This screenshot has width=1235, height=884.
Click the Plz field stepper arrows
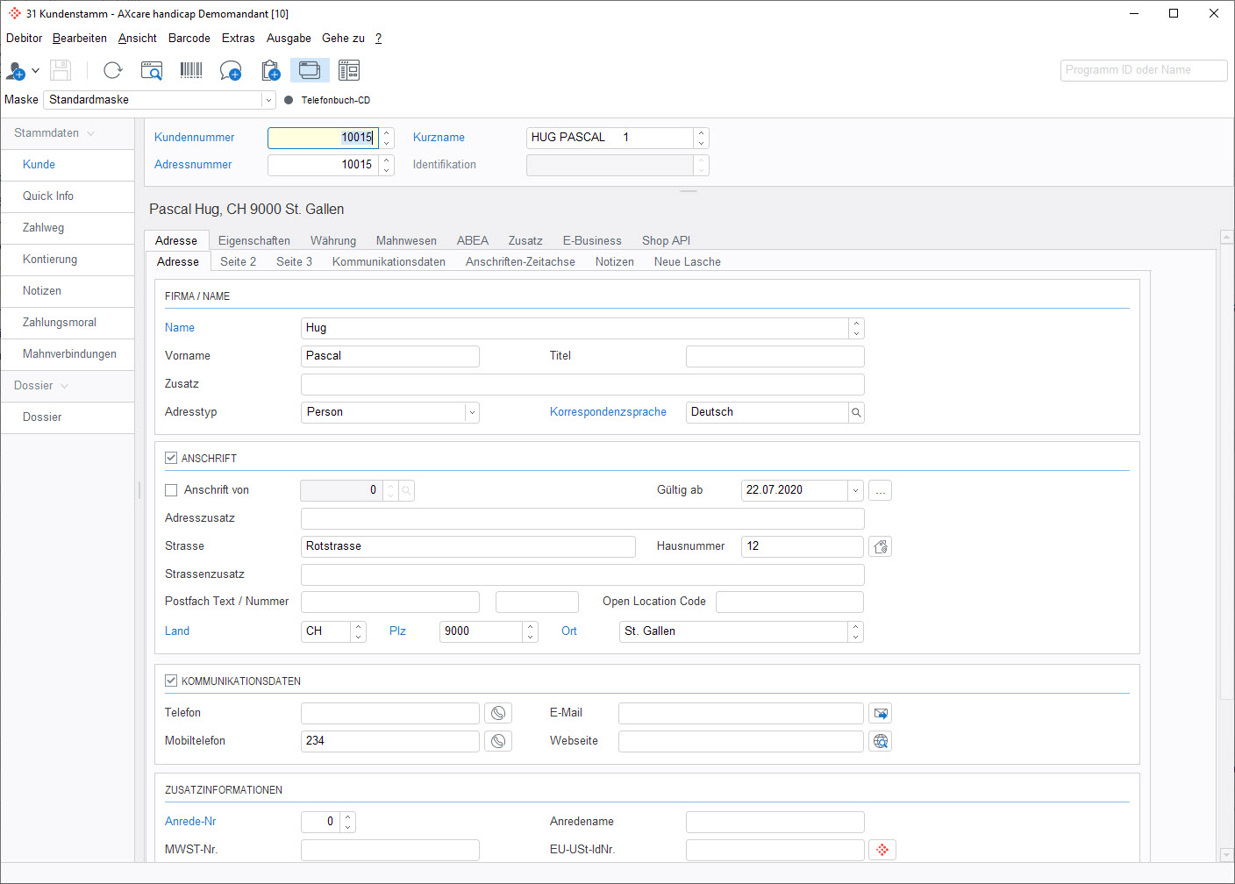(531, 631)
